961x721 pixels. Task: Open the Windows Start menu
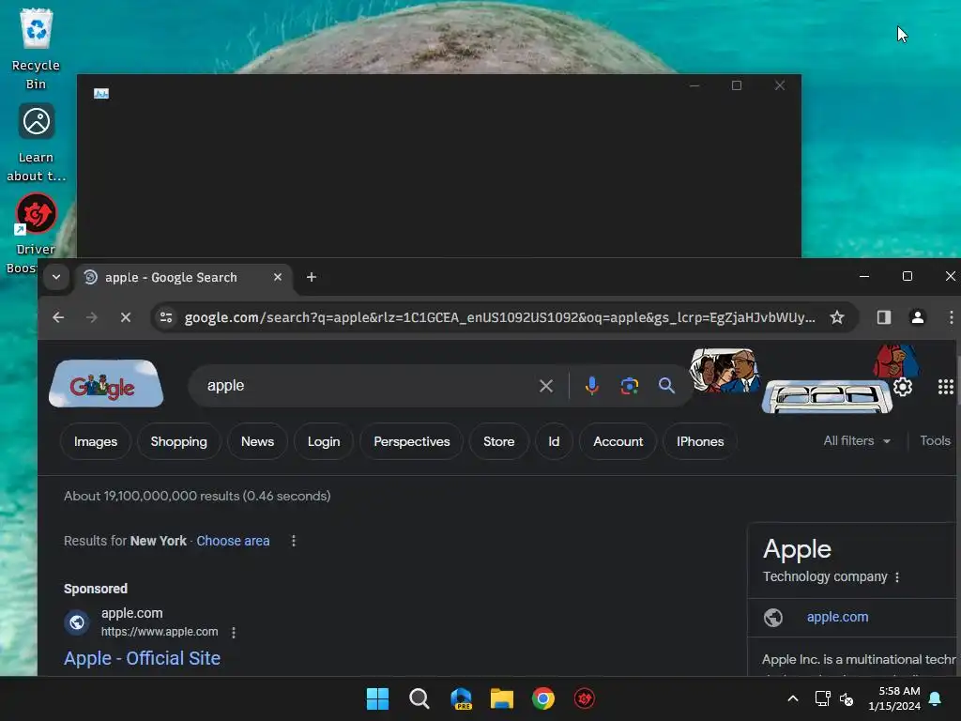[377, 698]
